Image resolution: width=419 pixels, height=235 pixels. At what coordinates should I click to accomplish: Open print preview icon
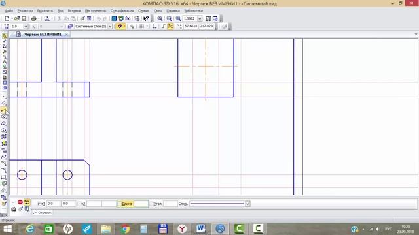[46, 18]
